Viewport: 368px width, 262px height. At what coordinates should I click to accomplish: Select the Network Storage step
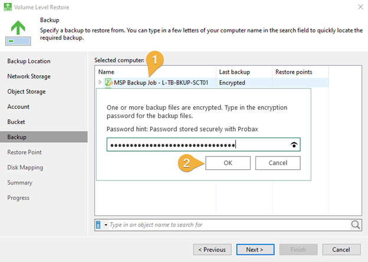29,76
